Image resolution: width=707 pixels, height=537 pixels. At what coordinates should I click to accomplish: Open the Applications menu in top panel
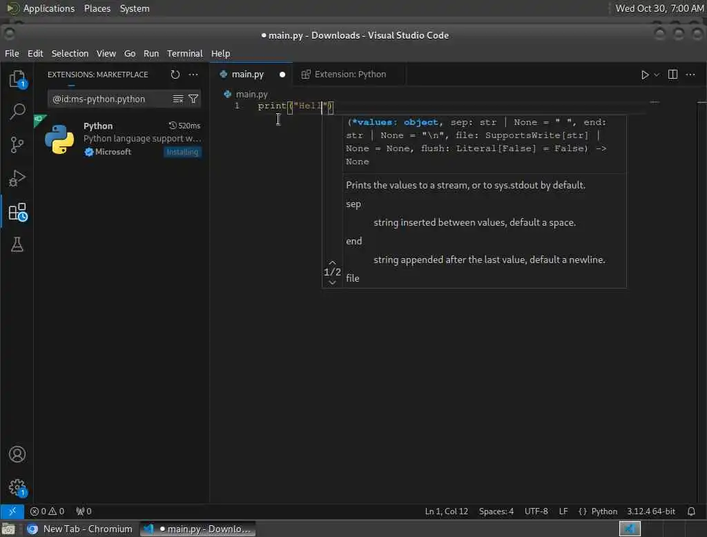[49, 8]
